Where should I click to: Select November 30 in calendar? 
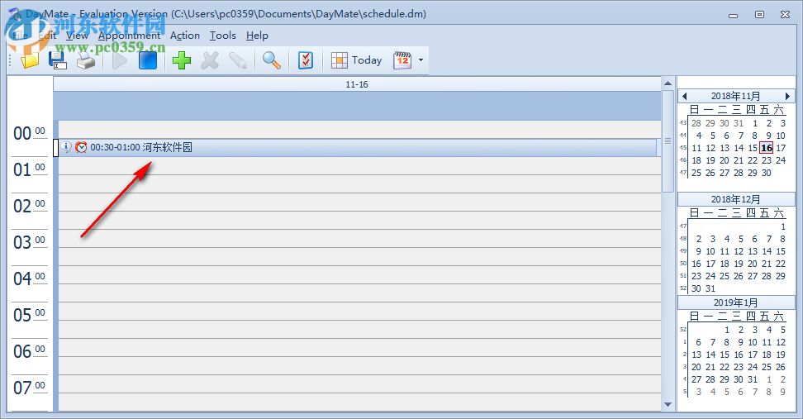point(766,173)
